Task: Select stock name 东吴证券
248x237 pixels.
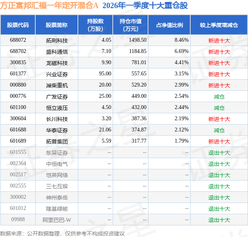Action: (x=57, y=153)
